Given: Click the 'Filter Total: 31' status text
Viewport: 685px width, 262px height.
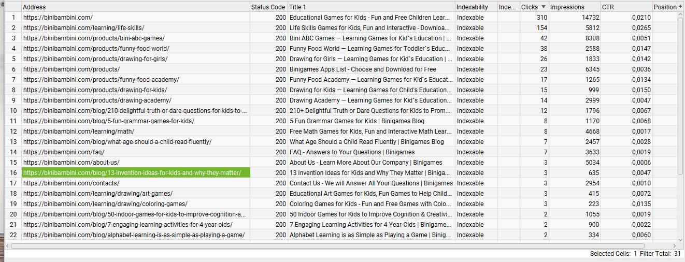Looking at the screenshot, I should point(661,254).
